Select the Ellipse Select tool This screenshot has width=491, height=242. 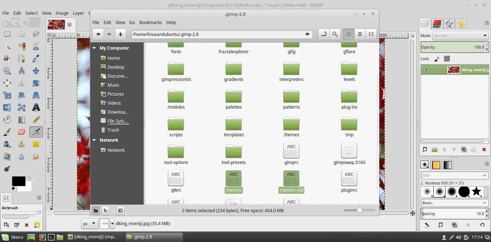coord(21,34)
